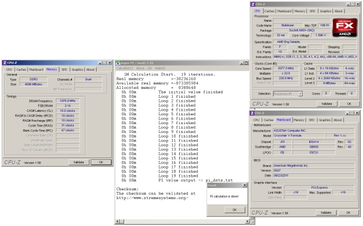Open Graphics tab in processor CPU-Z window
The image size is (363, 226).
(x=326, y=11)
